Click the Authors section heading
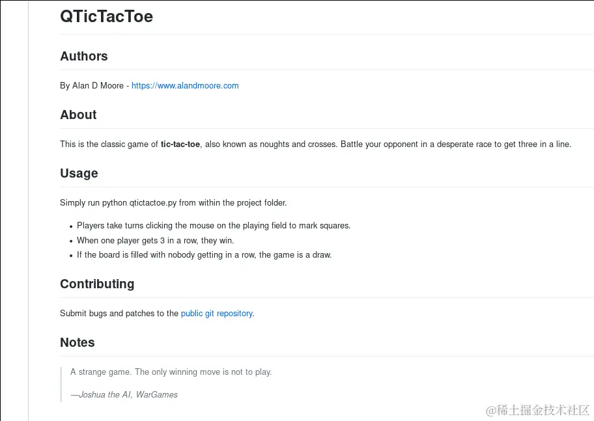The image size is (594, 421). point(84,56)
